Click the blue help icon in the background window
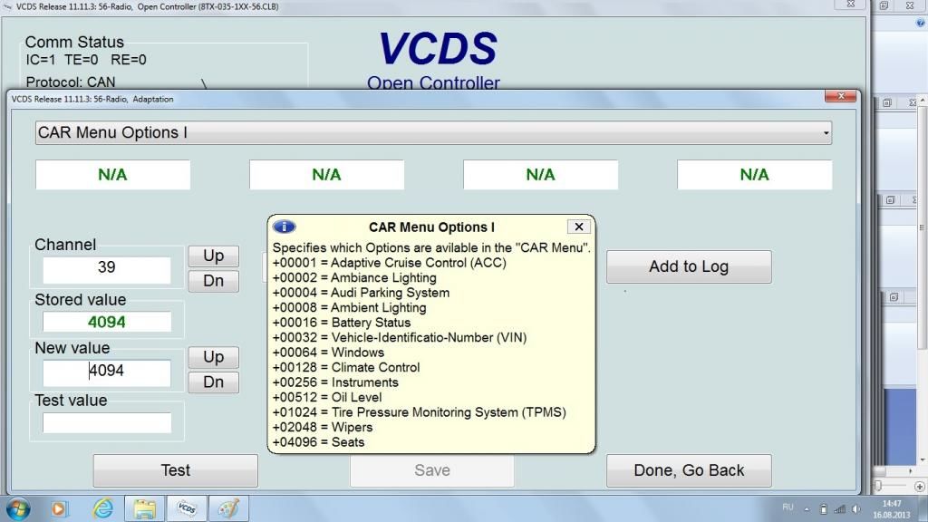 (x=921, y=23)
